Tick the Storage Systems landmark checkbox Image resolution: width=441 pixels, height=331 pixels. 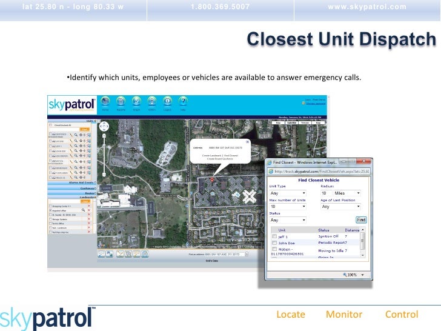(51, 219)
